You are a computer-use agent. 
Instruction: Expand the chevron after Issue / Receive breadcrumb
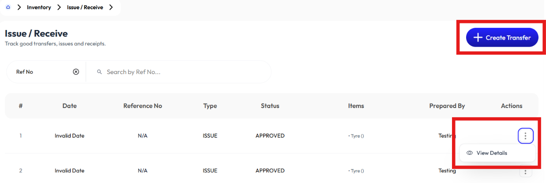pos(111,7)
